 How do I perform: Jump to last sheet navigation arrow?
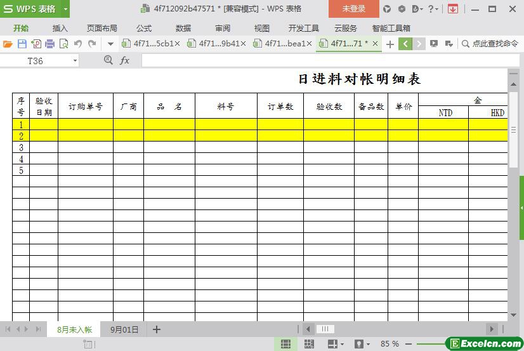(x=38, y=329)
